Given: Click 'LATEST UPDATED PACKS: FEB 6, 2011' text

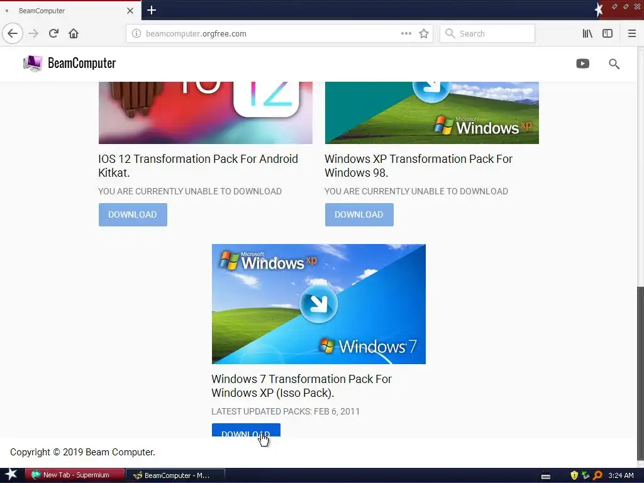Looking at the screenshot, I should [x=286, y=411].
